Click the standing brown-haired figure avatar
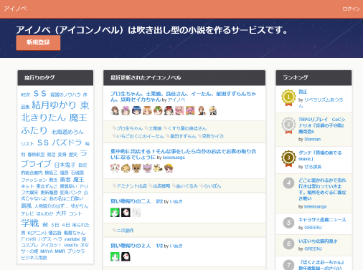The width and height of the screenshot is (363, 270). pos(202,110)
